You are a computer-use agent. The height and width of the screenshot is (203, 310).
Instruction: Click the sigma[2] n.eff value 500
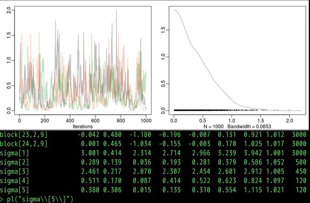click(301, 162)
